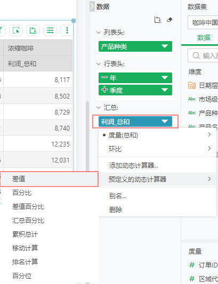Click the table cell with value 8,729
The height and width of the screenshot is (284, 218).
(38, 112)
